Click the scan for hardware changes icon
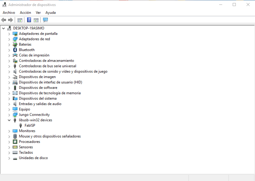 [x=45, y=20]
